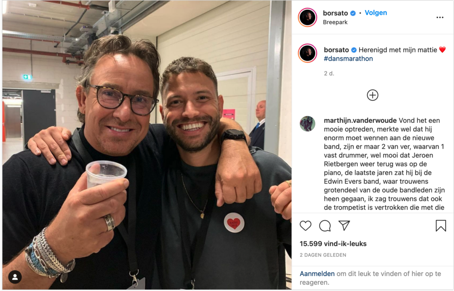Open the #dansmarathon hashtag
Viewport: 454px width, 291px height.
(x=348, y=59)
